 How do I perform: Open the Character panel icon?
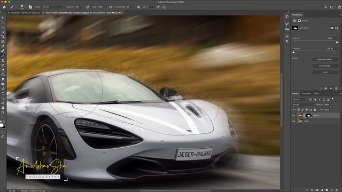click(287, 36)
